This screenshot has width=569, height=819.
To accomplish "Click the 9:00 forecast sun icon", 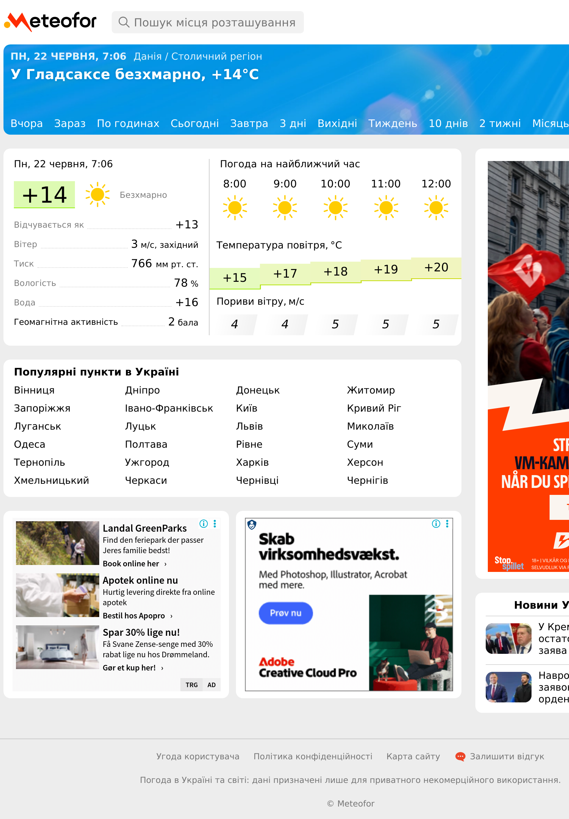I will (285, 208).
